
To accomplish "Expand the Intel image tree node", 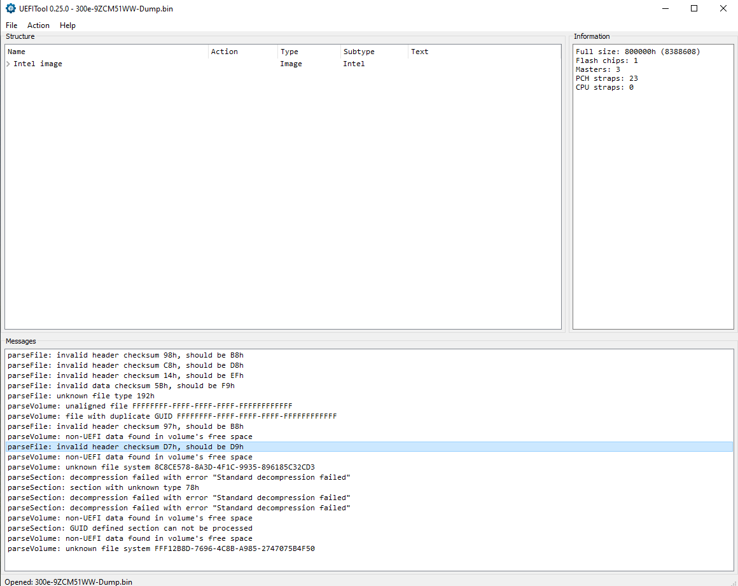I will (x=8, y=64).
